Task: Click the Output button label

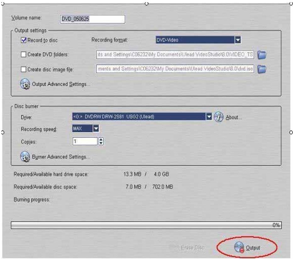Action: point(253,248)
